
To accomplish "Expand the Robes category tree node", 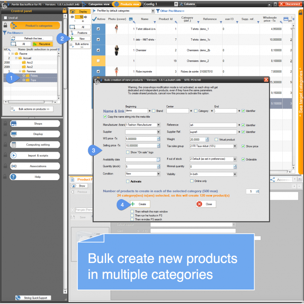I will (24, 76).
